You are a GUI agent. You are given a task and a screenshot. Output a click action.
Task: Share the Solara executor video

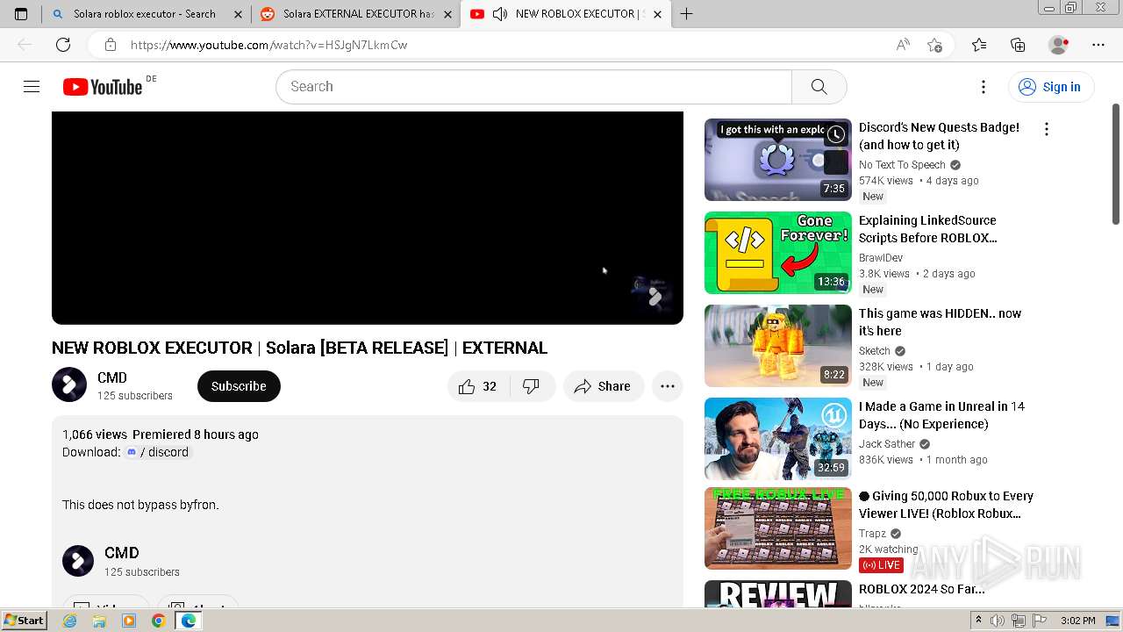tap(603, 386)
